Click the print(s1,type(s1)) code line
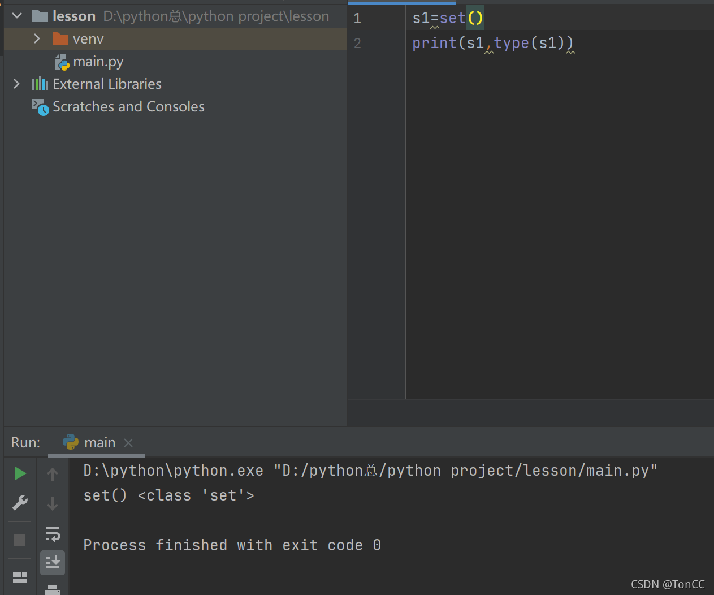Viewport: 714px width, 595px height. pos(492,43)
